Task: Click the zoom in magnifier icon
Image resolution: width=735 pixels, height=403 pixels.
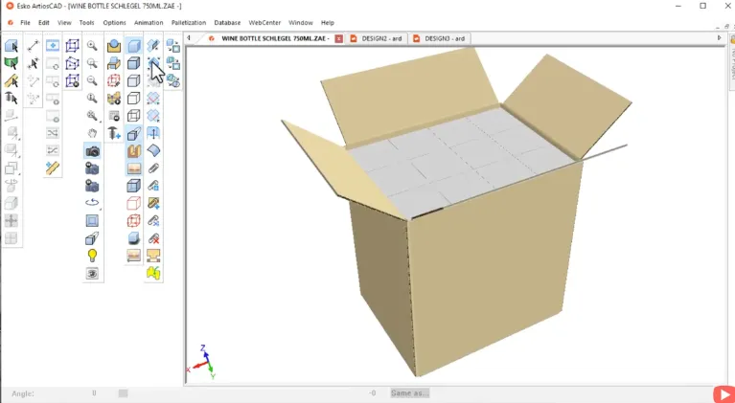Action: pyautogui.click(x=93, y=45)
